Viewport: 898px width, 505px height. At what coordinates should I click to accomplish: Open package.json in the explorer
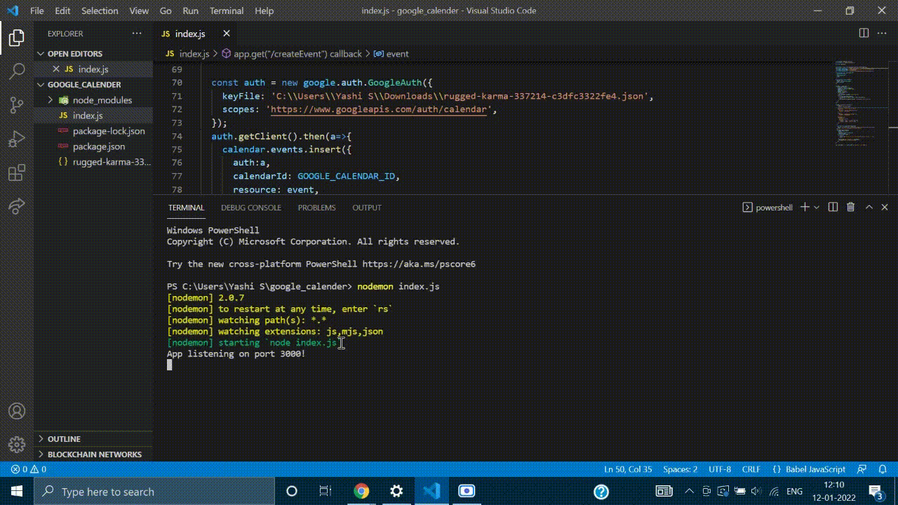coord(98,147)
